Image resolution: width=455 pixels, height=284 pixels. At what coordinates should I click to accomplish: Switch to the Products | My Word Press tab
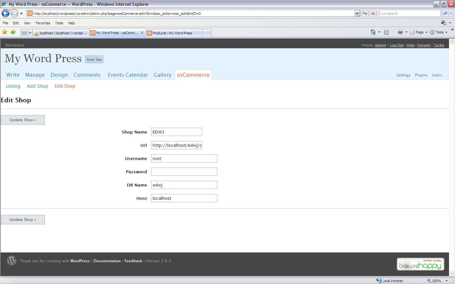(x=174, y=33)
